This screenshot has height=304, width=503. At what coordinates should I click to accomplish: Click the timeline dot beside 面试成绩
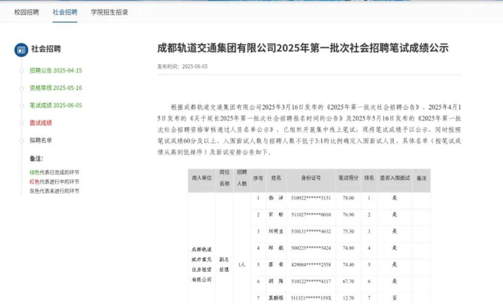pyautogui.click(x=21, y=123)
